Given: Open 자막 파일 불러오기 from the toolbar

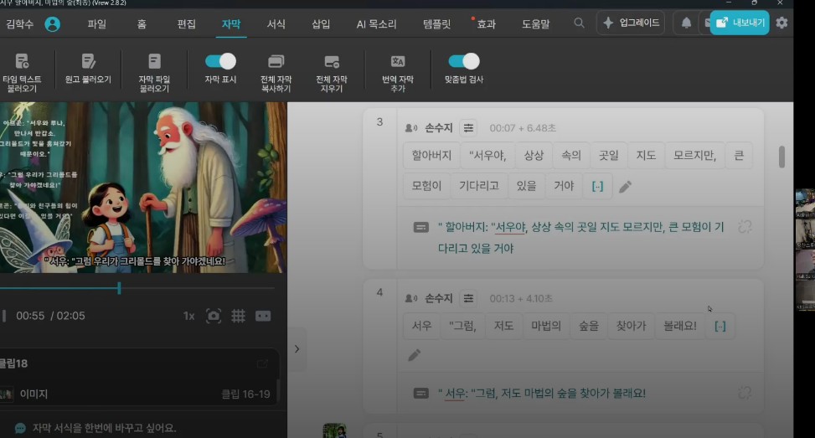Looking at the screenshot, I should click(154, 62).
